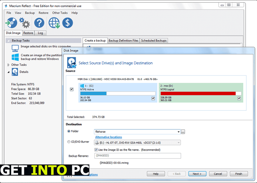Click the Finish button
Image resolution: width=257 pixels, height=183 pixels.
[239, 174]
